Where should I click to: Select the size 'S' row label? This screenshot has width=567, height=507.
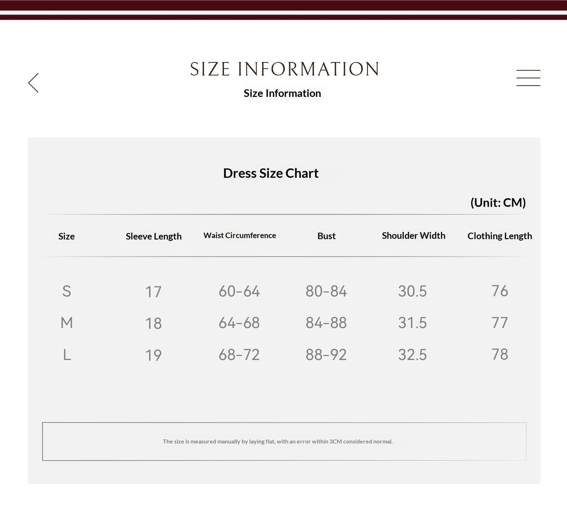pyautogui.click(x=67, y=291)
